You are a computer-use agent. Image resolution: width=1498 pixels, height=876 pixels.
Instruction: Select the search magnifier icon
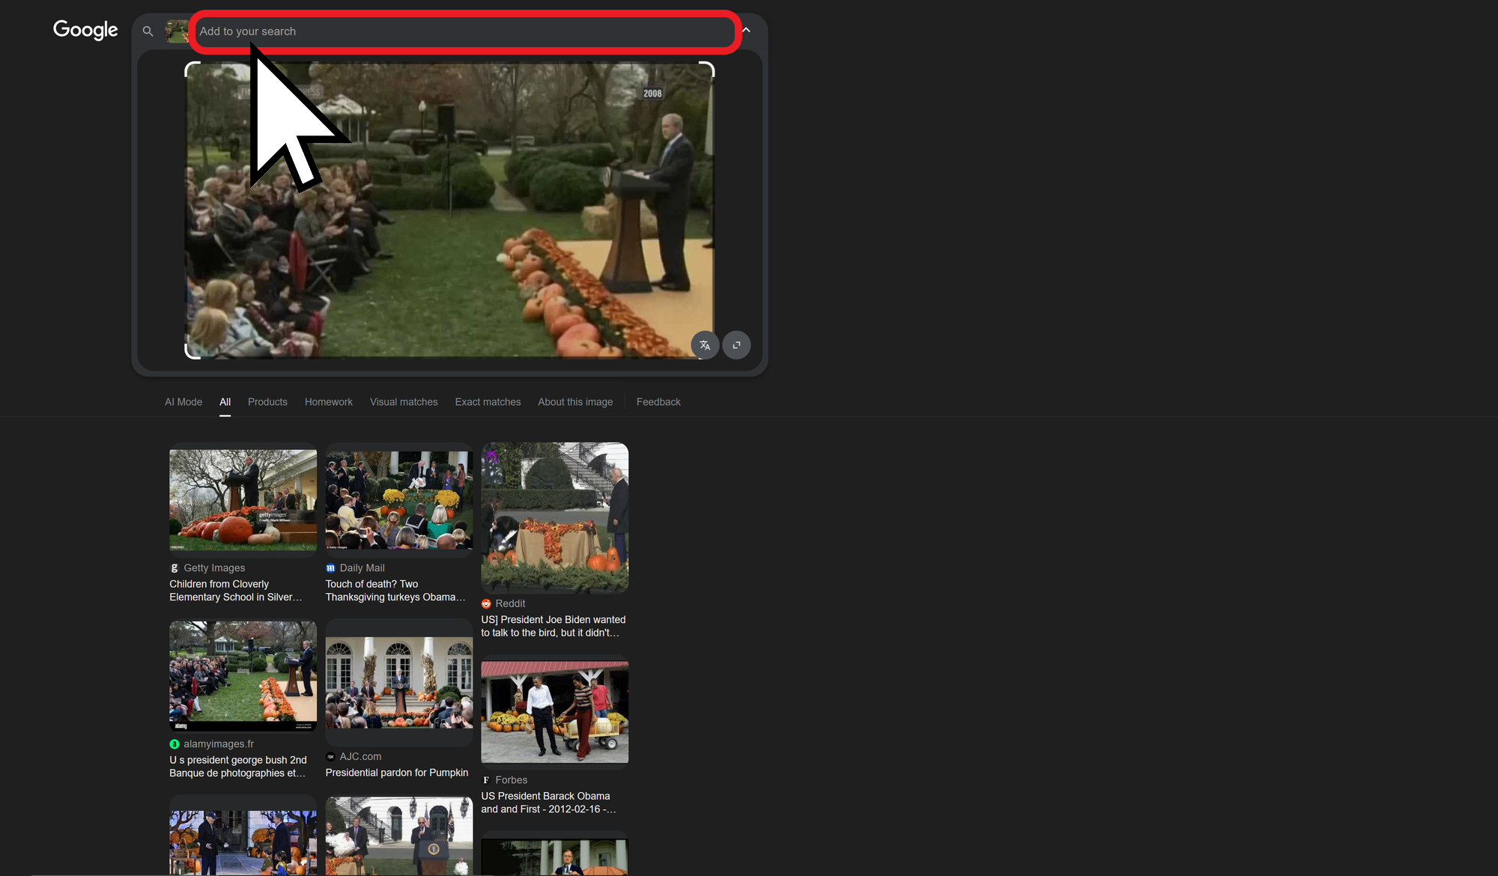pos(148,31)
